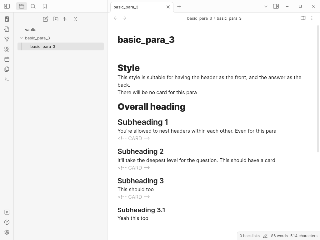Collapse the basic_para_3 folder
320x240 pixels.
coord(21,38)
